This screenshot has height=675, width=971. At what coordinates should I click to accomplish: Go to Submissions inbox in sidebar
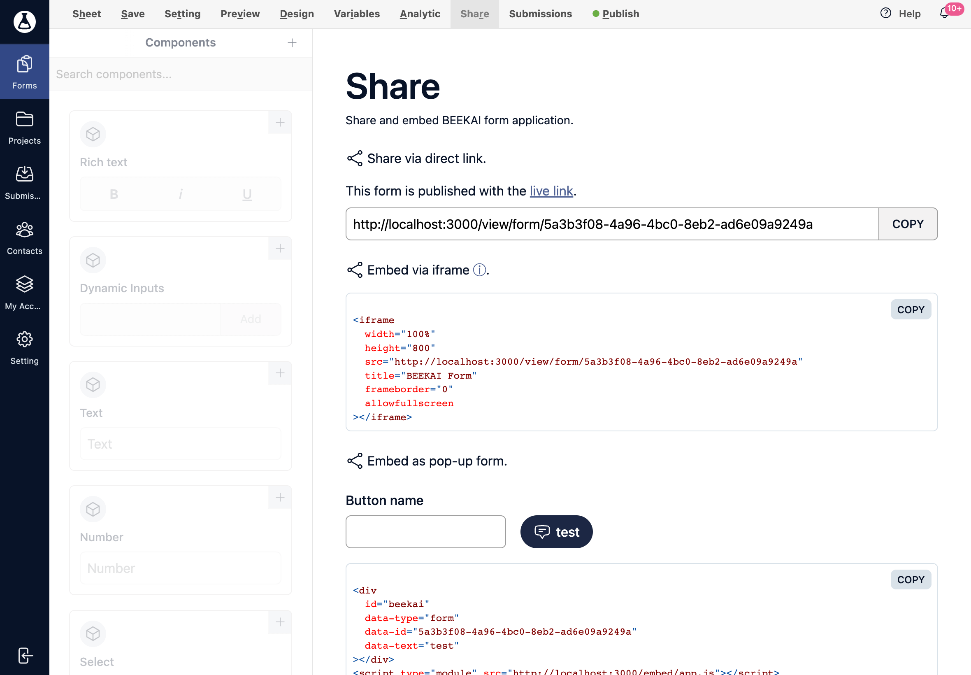[x=25, y=183]
